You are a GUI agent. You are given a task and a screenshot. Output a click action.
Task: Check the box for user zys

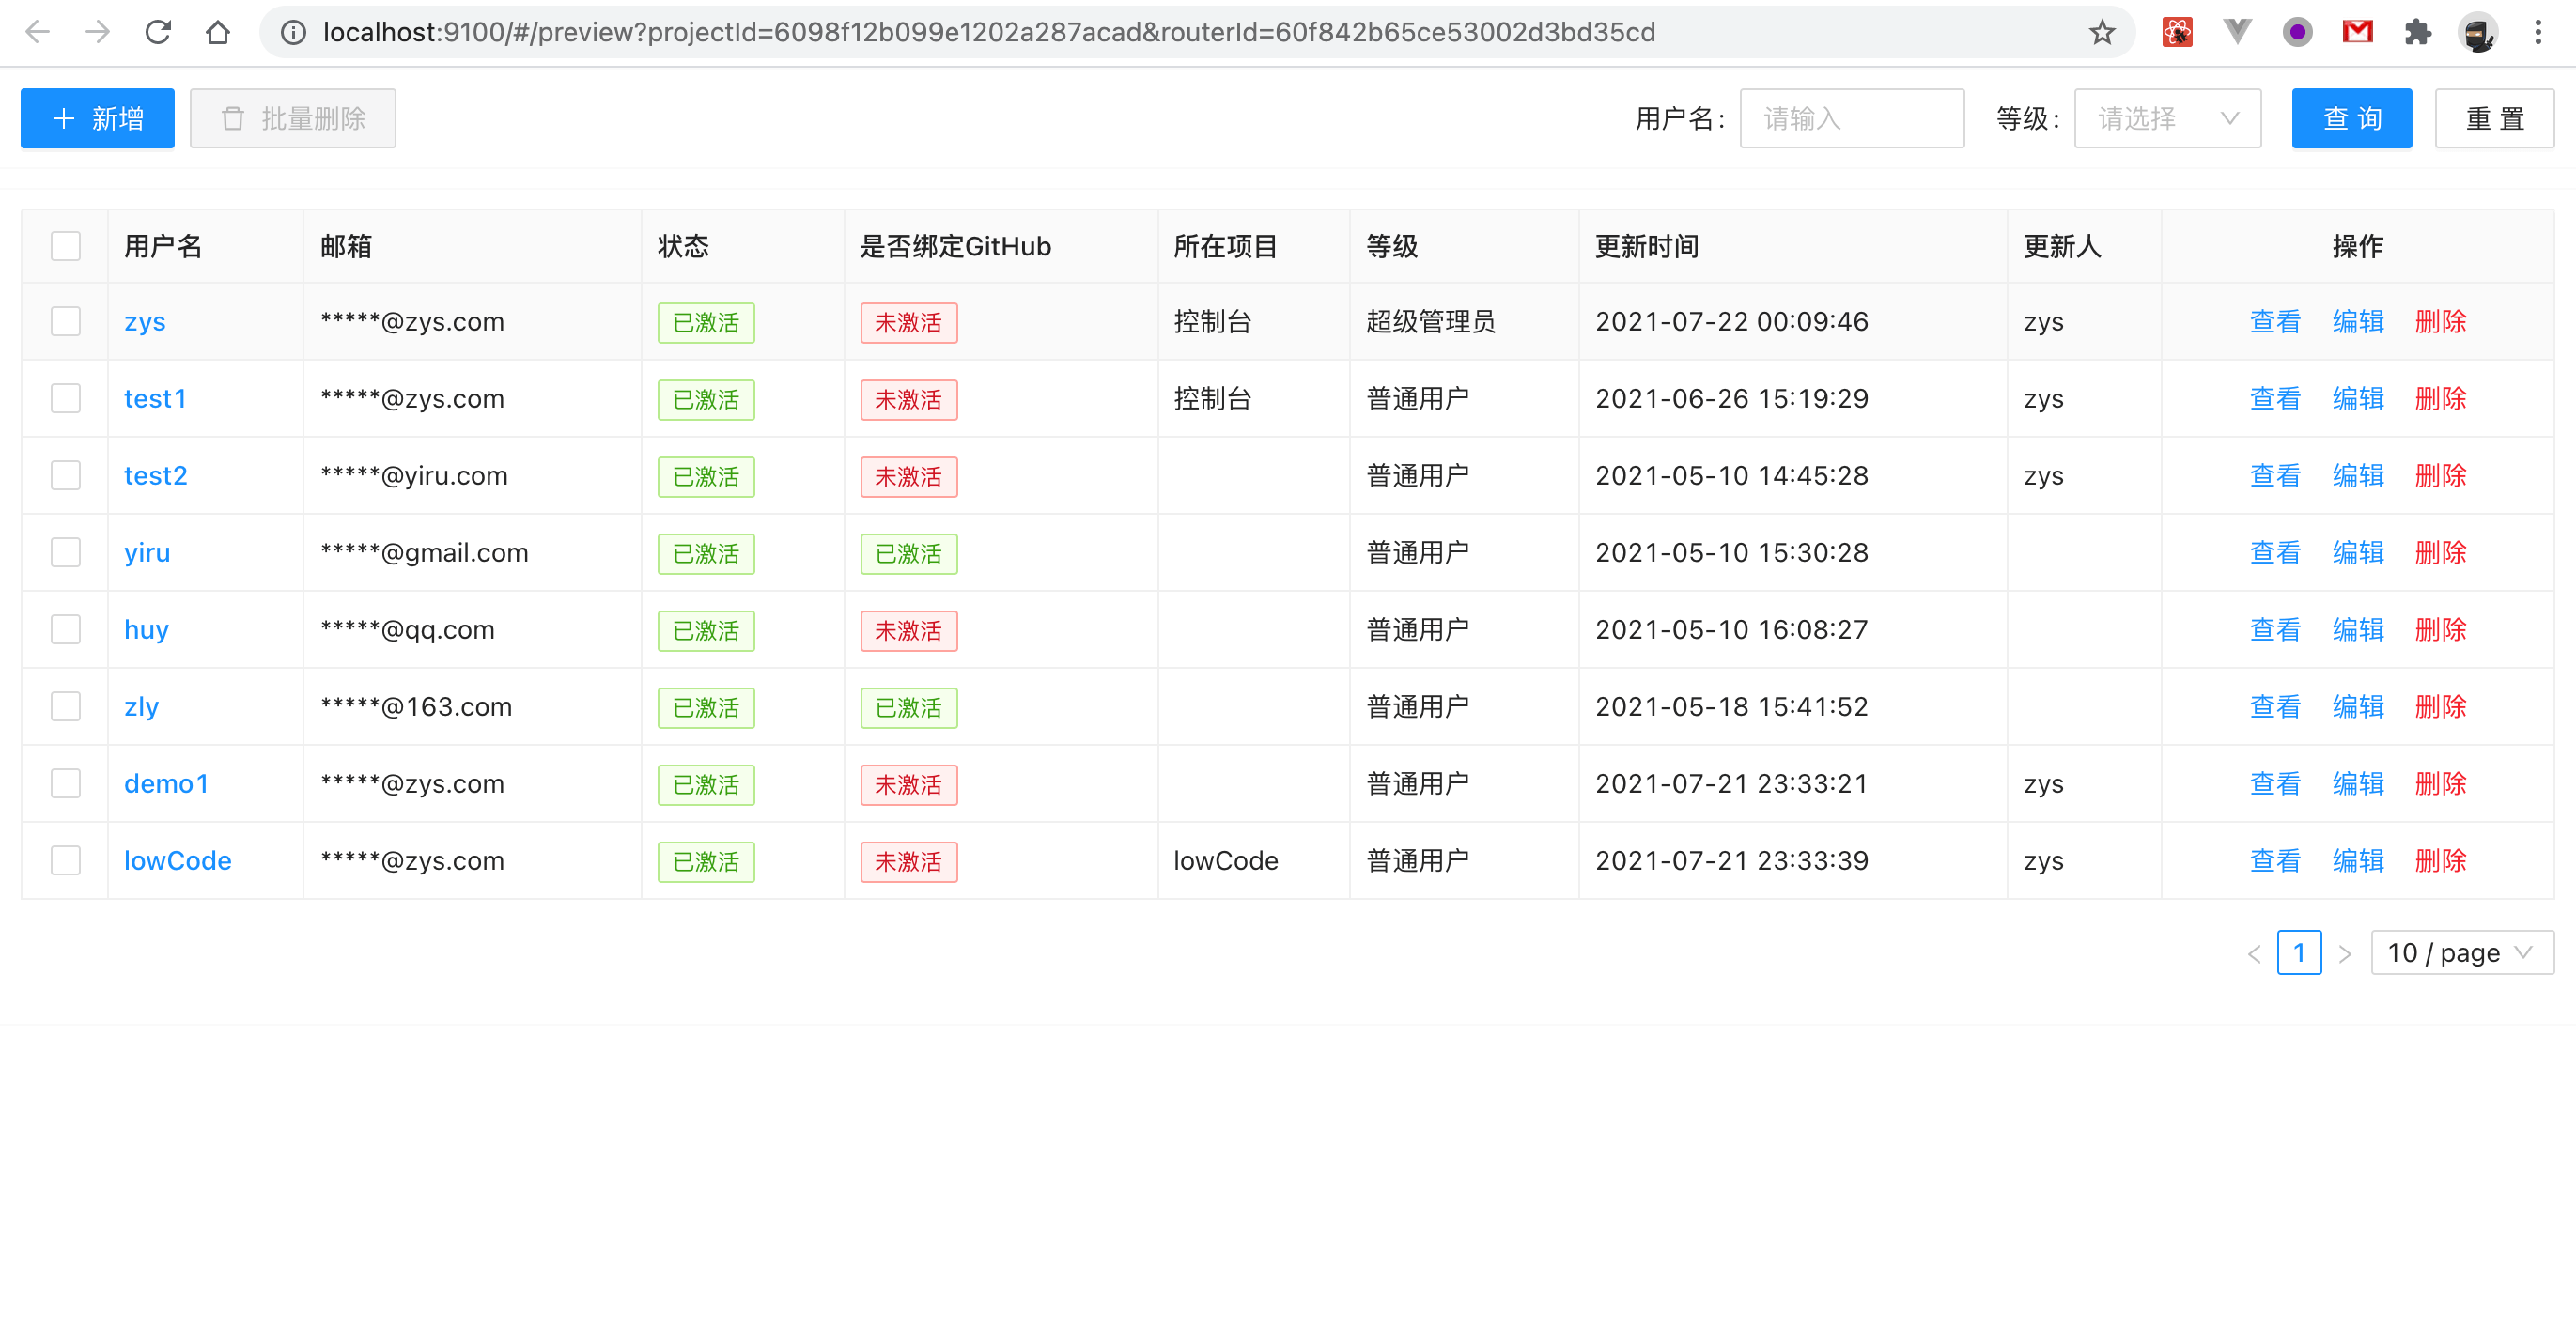[x=66, y=322]
